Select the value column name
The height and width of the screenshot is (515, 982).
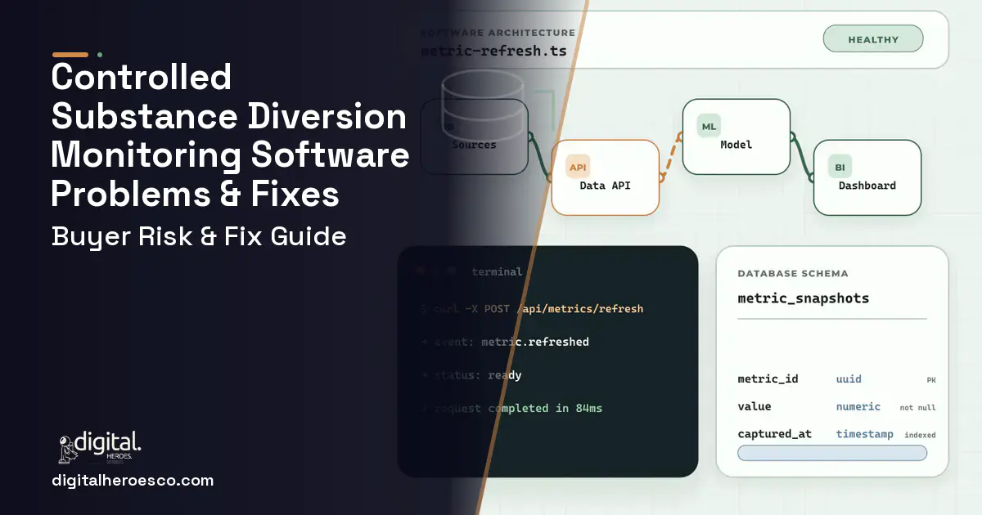pyautogui.click(x=754, y=406)
